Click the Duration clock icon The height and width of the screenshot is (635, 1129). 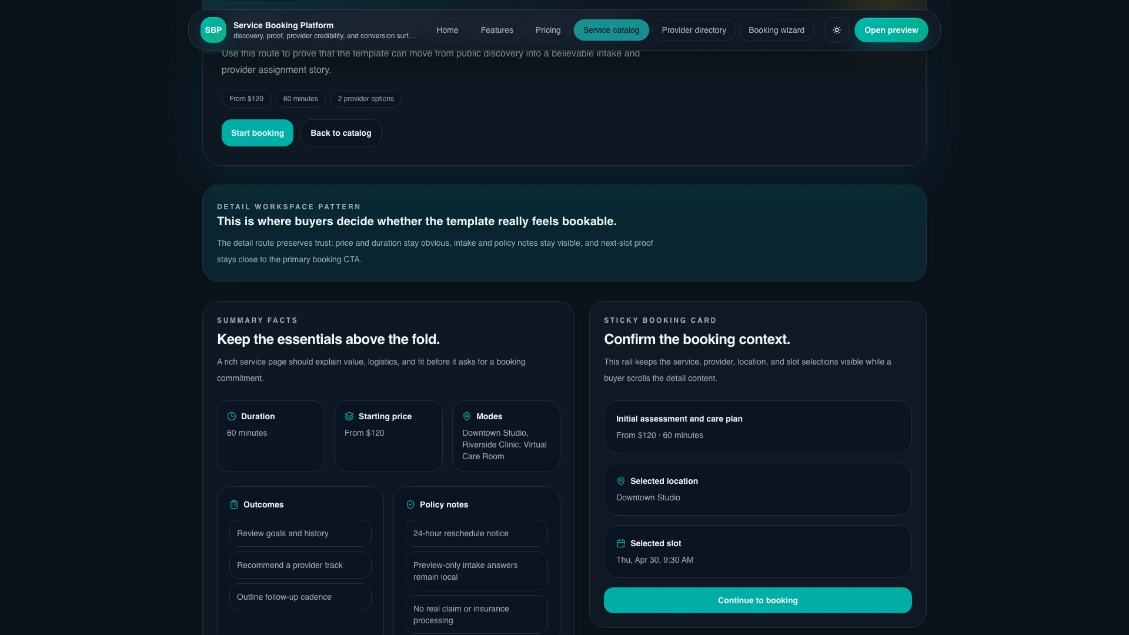pyautogui.click(x=232, y=416)
